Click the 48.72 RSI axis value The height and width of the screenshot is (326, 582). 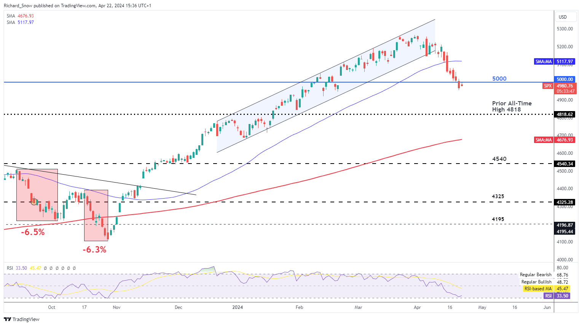tap(562, 282)
